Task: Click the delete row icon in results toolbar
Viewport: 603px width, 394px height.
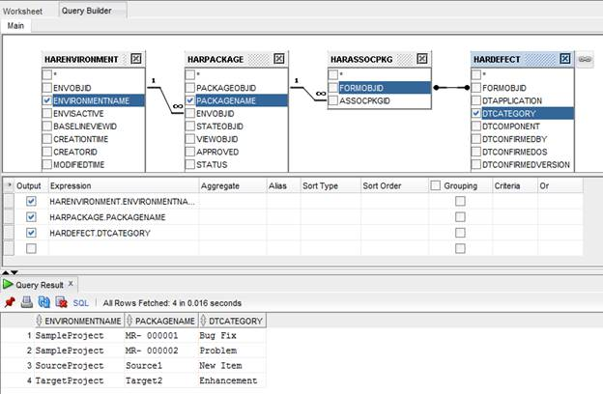Action: pyautogui.click(x=60, y=302)
